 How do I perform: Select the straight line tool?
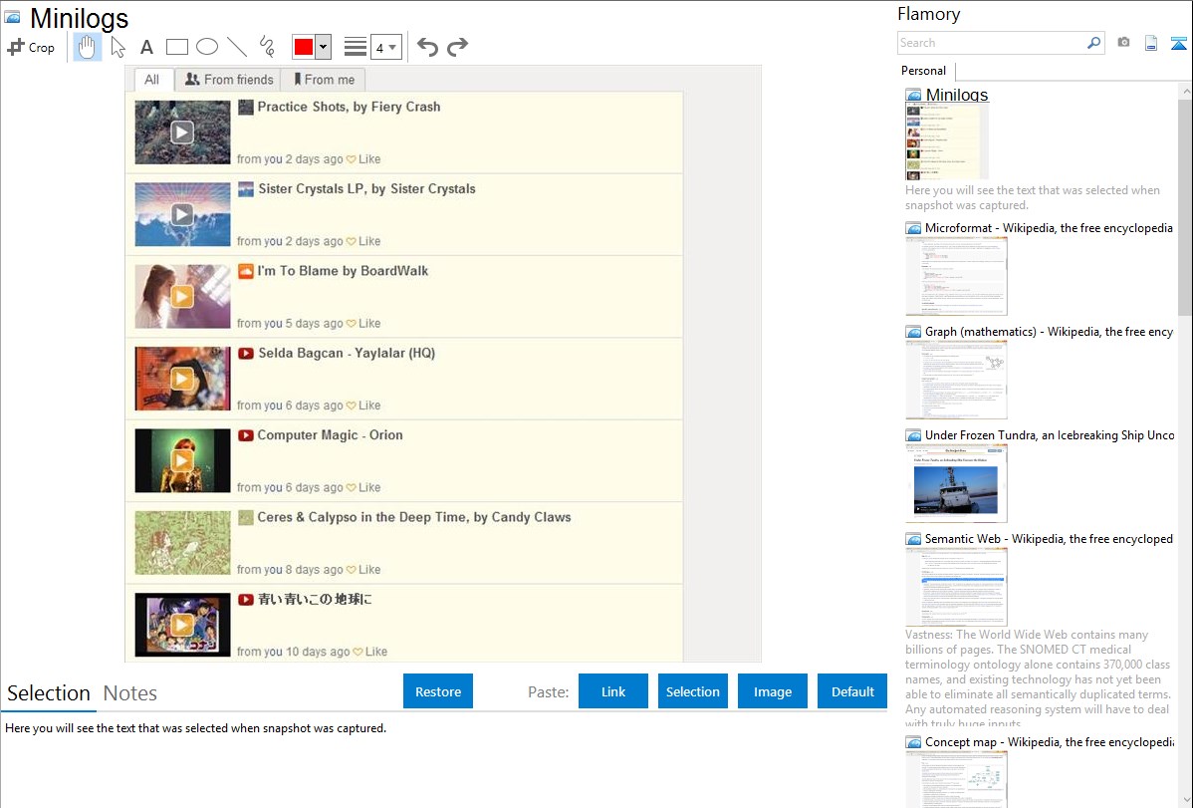point(237,47)
